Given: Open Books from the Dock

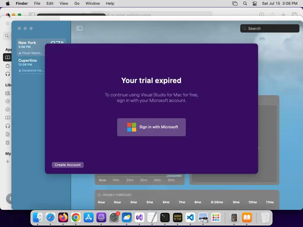Looking at the screenshot, I should click(x=247, y=218).
